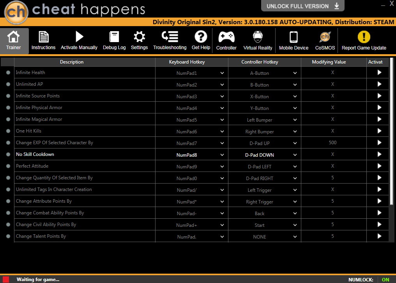Image resolution: width=396 pixels, height=283 pixels.
Task: Click Unlock Full Version button
Action: (x=302, y=6)
